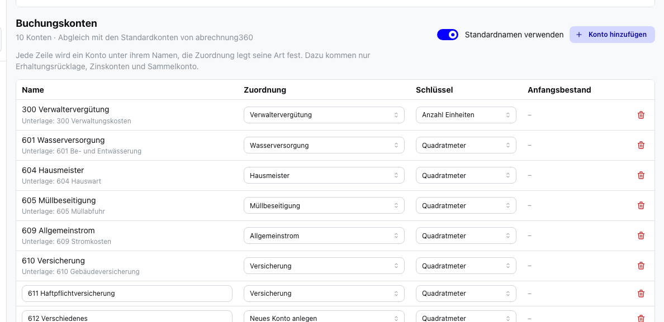Click the Name column header

tap(33, 90)
